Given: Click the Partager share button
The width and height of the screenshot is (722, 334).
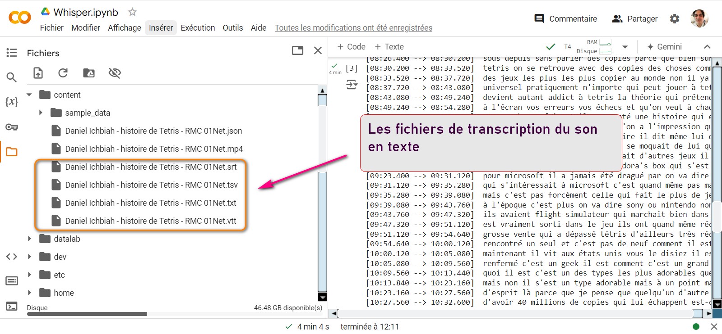Looking at the screenshot, I should (x=635, y=18).
